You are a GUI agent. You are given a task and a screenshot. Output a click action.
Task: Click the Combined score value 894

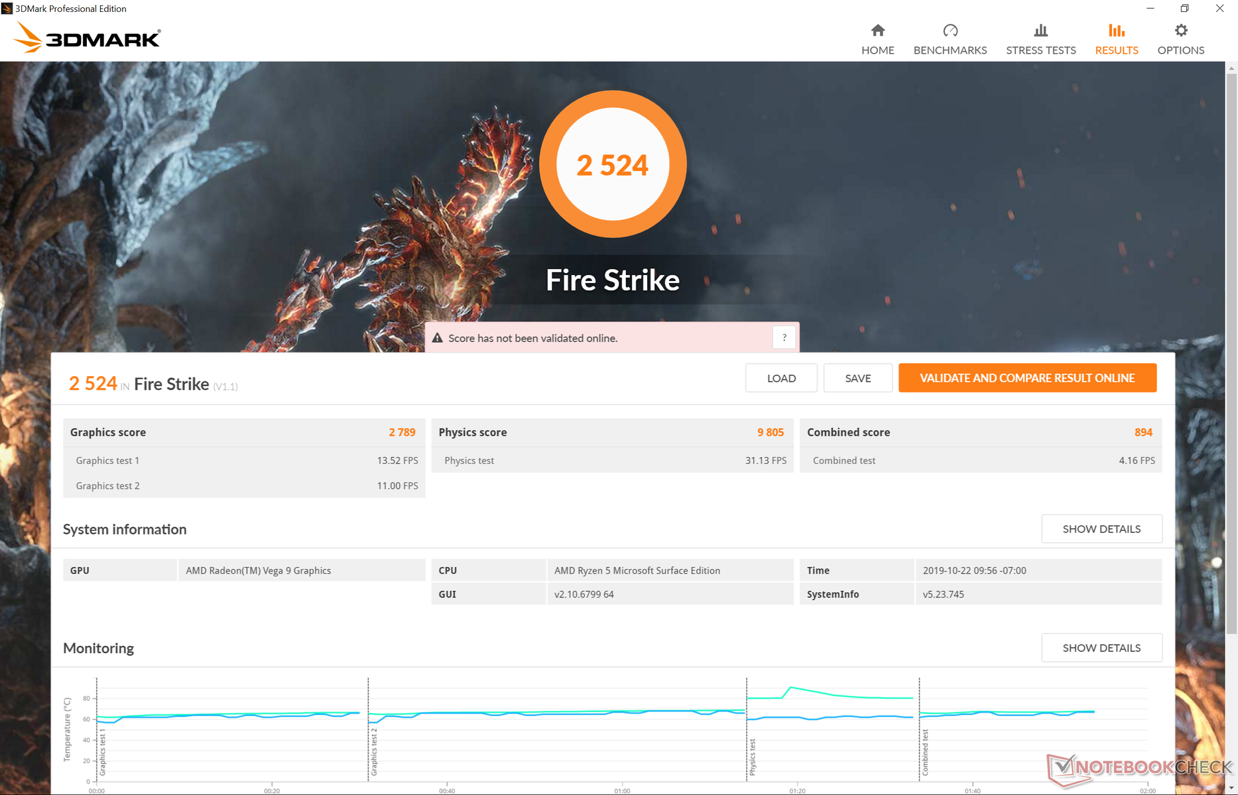pos(1143,432)
